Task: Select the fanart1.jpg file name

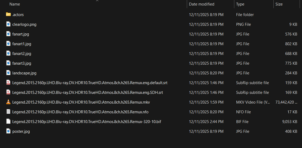Action: point(22,44)
